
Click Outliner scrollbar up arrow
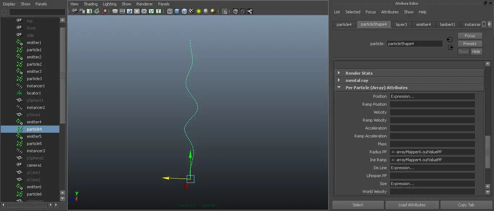point(62,21)
